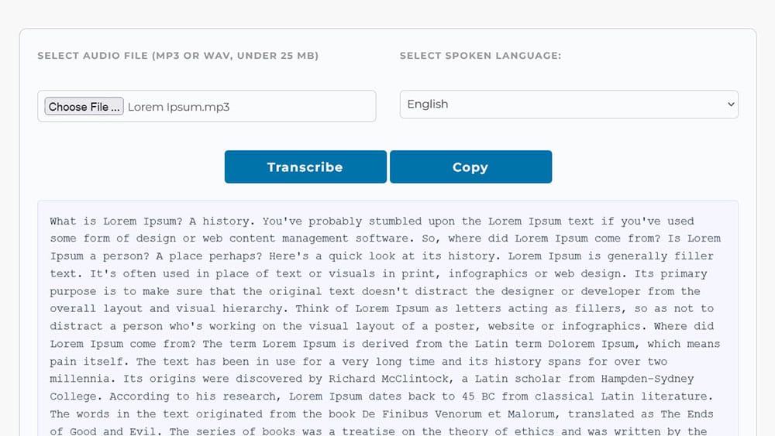The image size is (775, 436).
Task: Click the words 'What is Lorem Ipsum?'
Action: [116, 221]
